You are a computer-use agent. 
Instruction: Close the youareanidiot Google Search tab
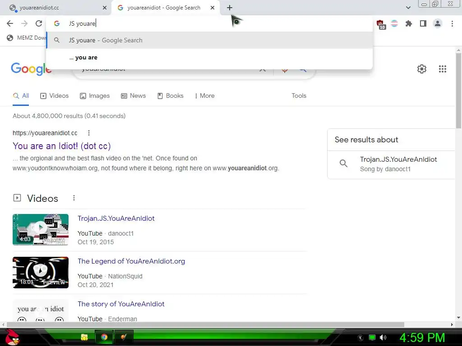pyautogui.click(x=213, y=8)
